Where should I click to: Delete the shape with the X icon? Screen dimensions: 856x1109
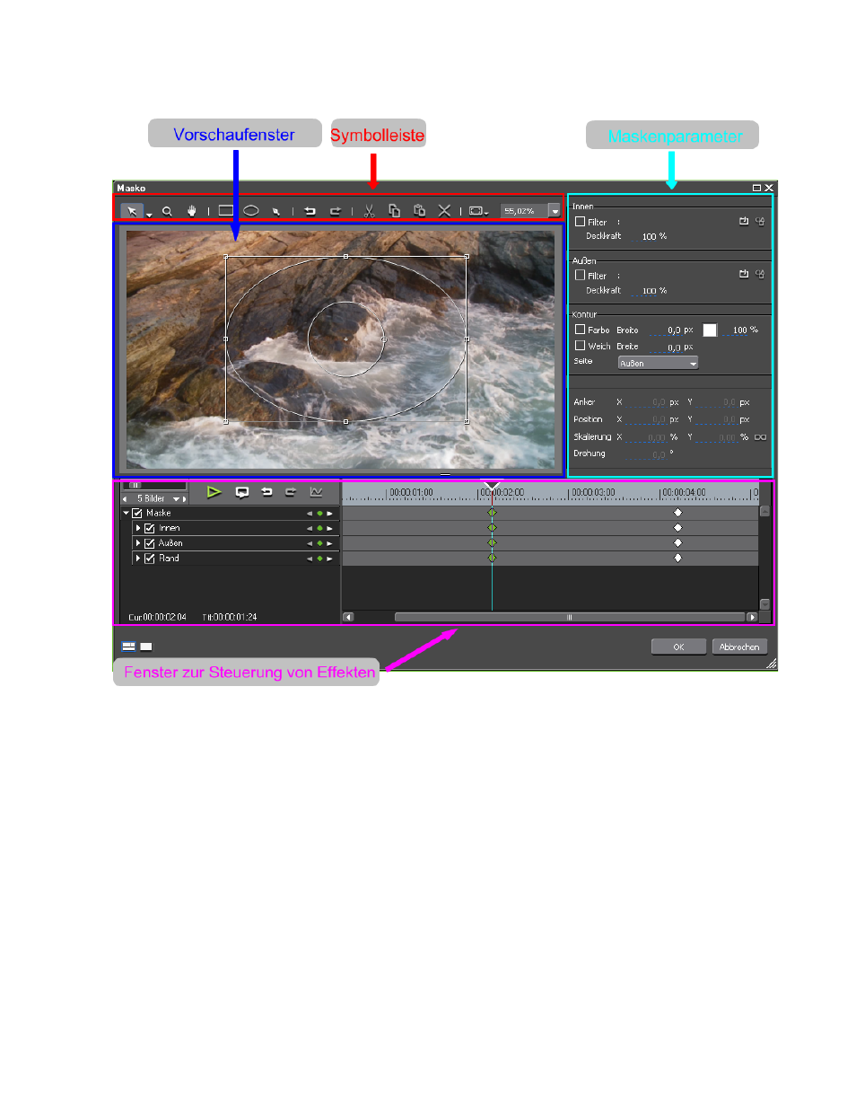[x=444, y=211]
